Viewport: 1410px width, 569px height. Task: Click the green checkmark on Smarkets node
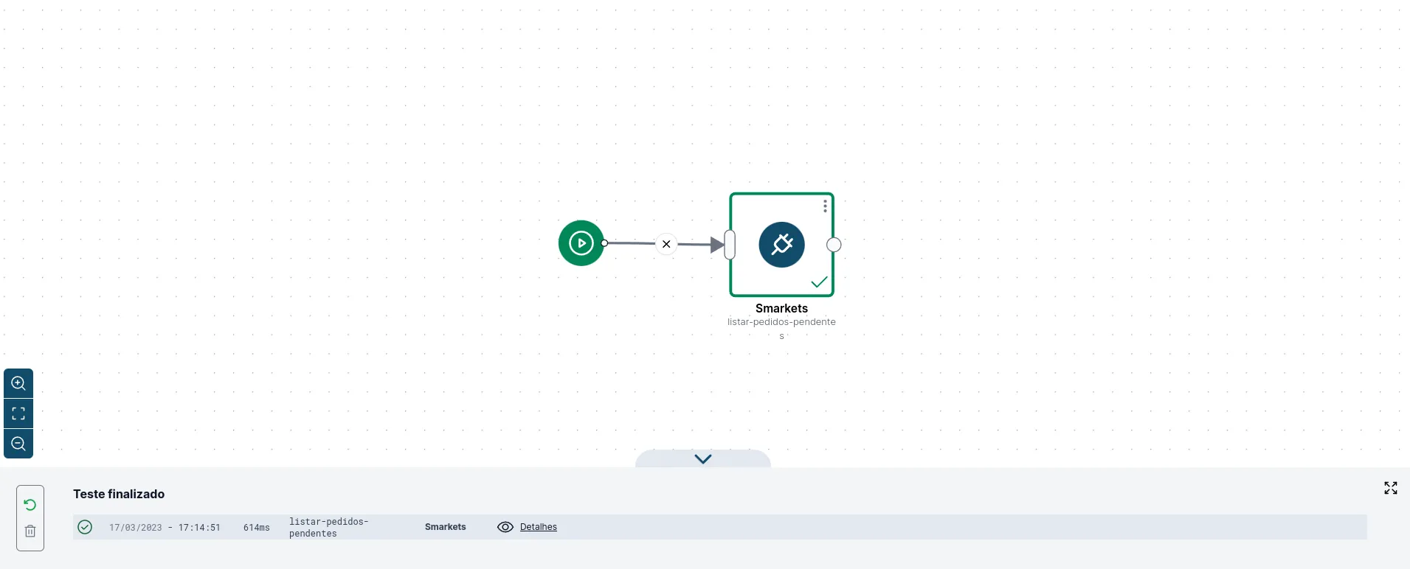[819, 282]
